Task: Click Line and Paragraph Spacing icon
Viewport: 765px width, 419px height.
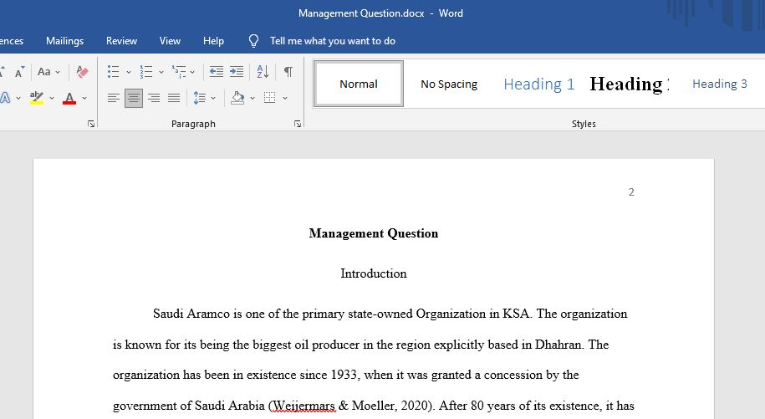Action: coord(199,98)
